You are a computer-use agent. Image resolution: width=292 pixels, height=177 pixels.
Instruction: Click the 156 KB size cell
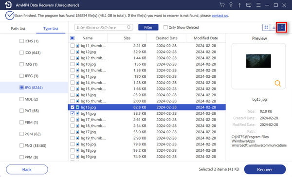pos(140,64)
